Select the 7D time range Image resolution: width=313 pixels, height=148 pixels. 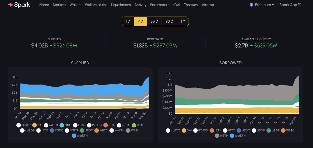coord(140,21)
